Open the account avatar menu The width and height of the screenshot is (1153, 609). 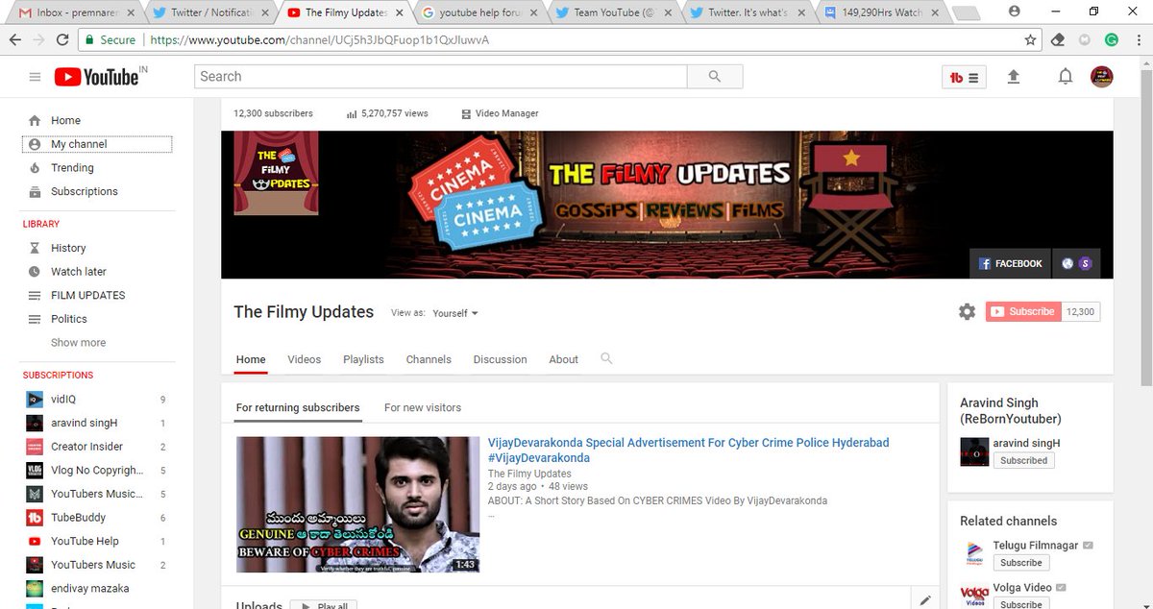[x=1101, y=77]
